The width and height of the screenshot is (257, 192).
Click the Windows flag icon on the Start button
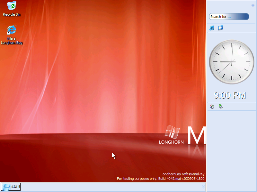tap(6, 187)
